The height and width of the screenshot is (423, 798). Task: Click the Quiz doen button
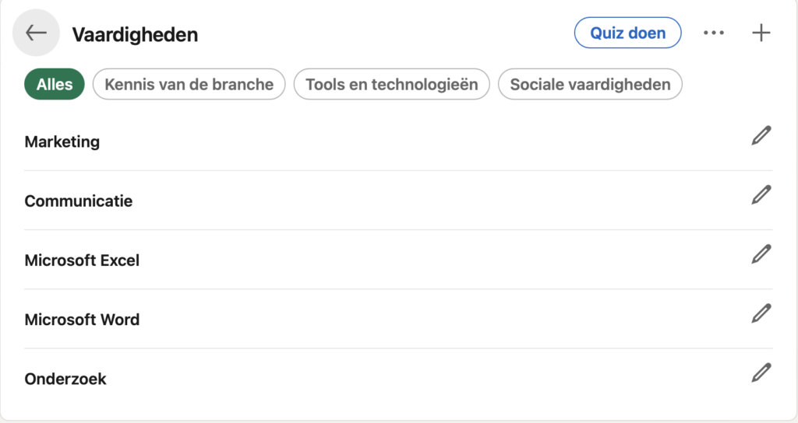[x=627, y=33]
